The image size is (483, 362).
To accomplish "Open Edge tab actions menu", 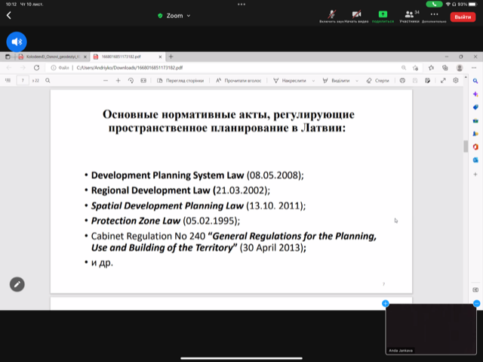I will coord(8,57).
